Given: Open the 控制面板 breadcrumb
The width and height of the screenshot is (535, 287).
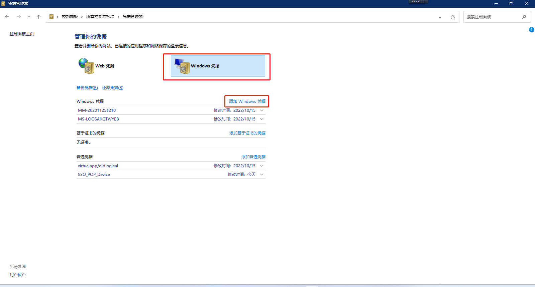Looking at the screenshot, I should coord(70,17).
